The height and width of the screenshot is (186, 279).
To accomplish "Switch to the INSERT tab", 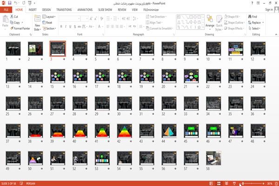I will (33, 10).
